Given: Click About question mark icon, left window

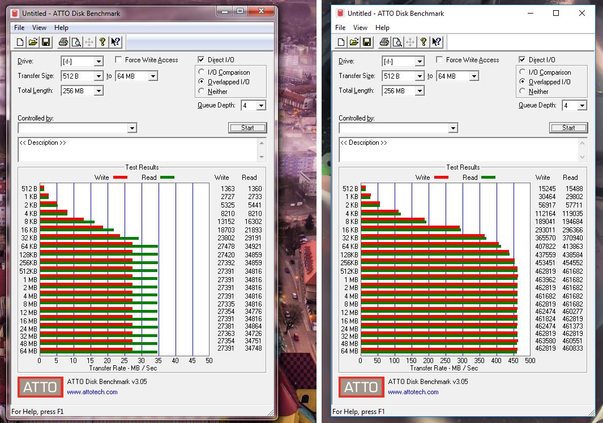Looking at the screenshot, I should tap(102, 42).
